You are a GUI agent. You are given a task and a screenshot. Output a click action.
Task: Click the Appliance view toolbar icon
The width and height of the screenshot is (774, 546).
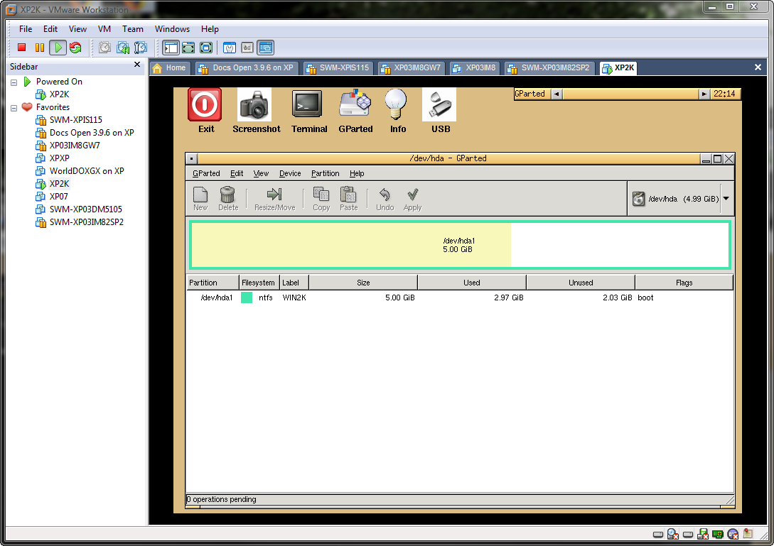point(247,48)
